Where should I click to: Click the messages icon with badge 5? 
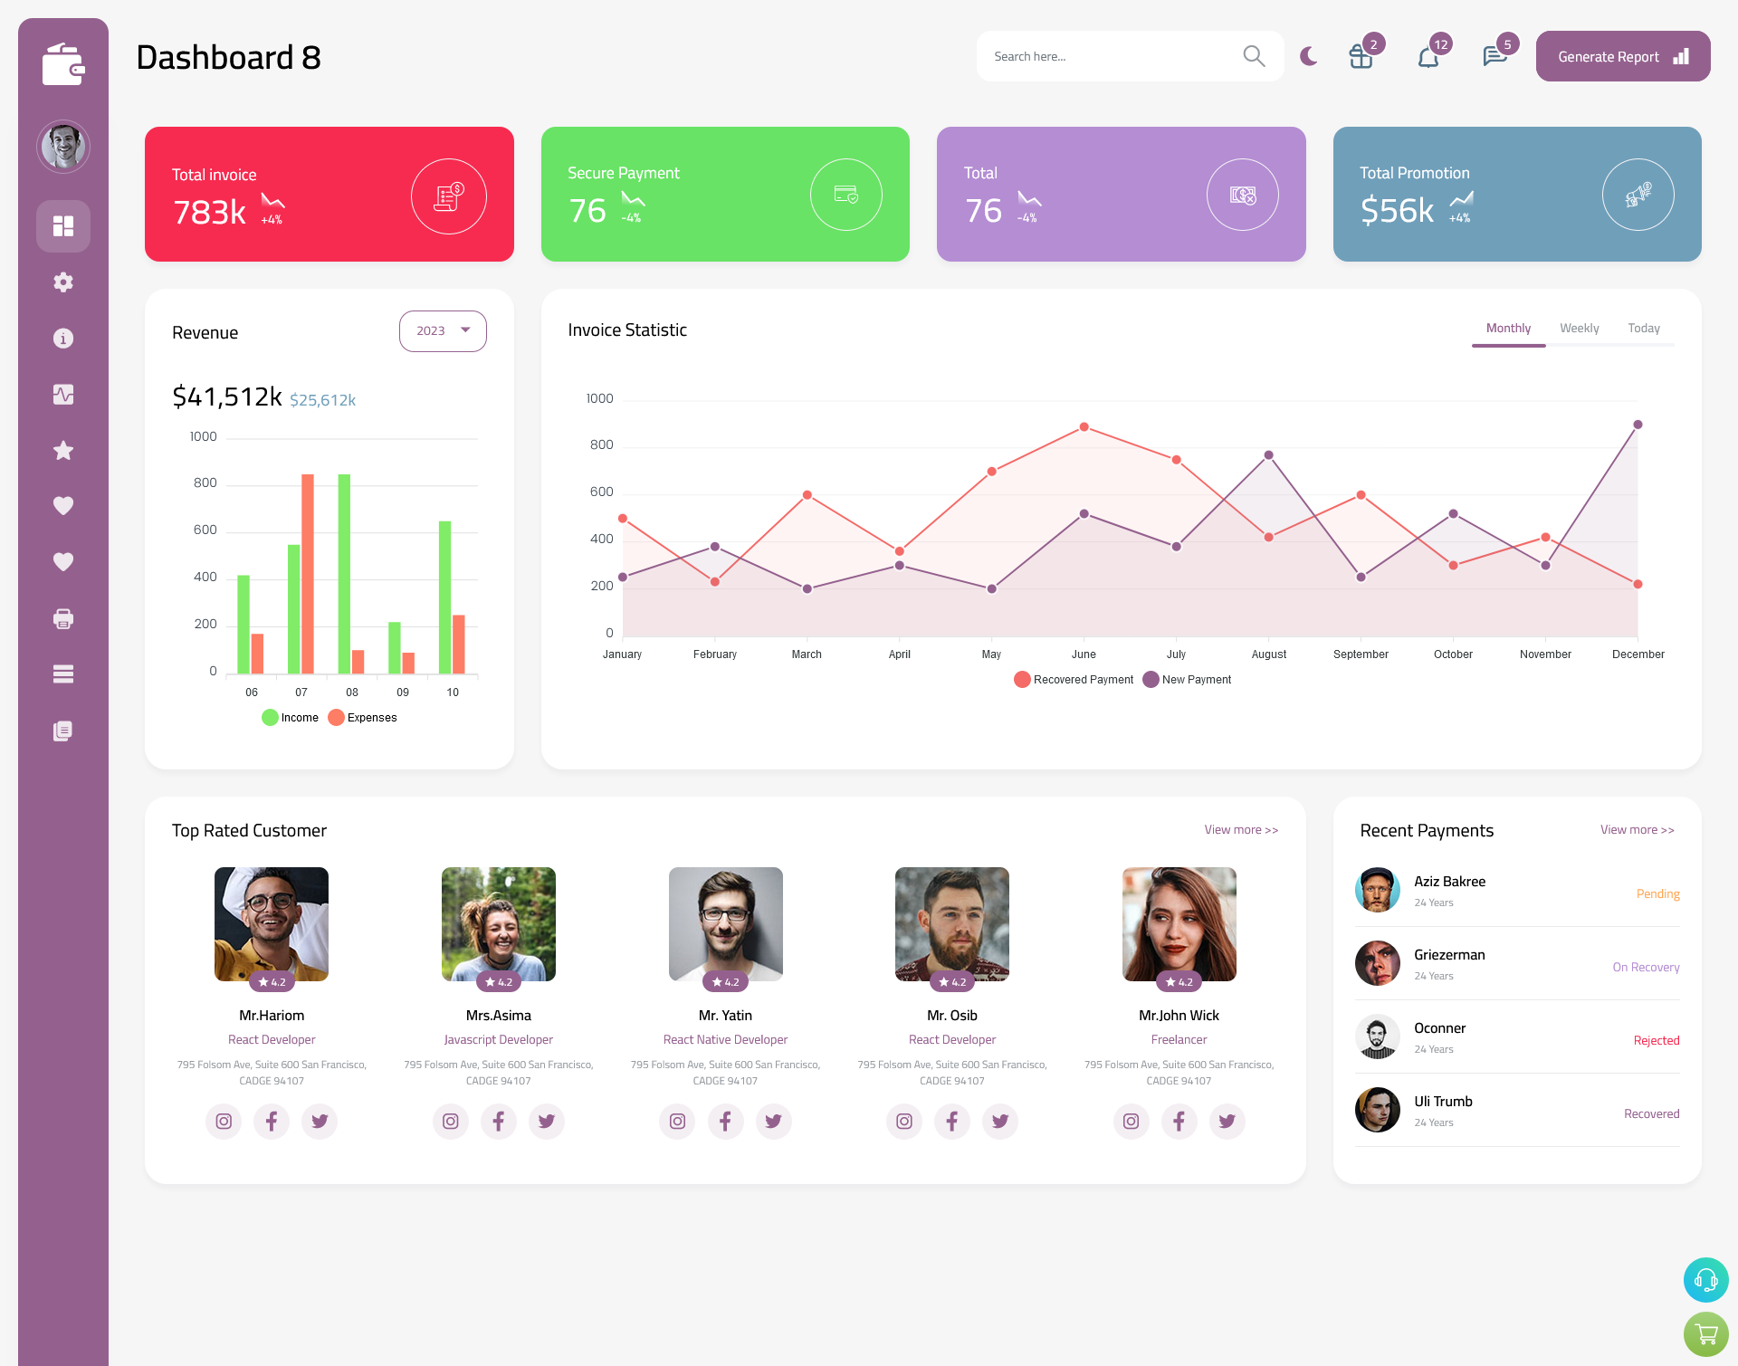1495,56
